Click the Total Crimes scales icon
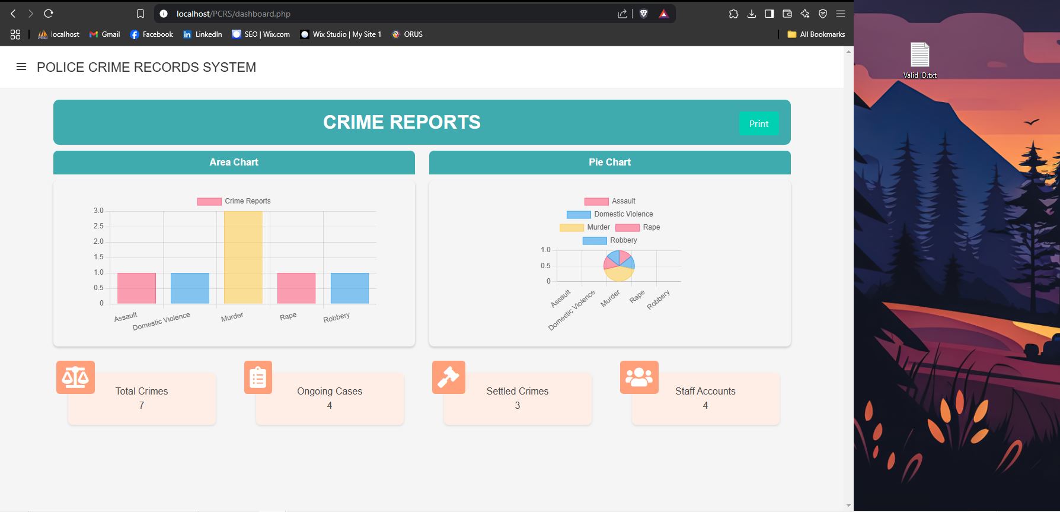The image size is (1060, 512). click(x=75, y=377)
